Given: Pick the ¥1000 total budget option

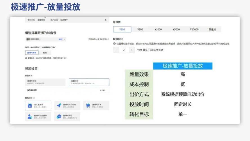Looking at the screenshot, I should coord(158,29).
